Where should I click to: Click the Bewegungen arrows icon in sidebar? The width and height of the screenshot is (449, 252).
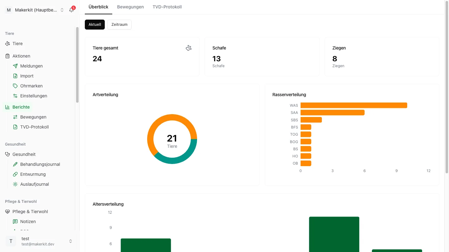click(x=15, y=117)
